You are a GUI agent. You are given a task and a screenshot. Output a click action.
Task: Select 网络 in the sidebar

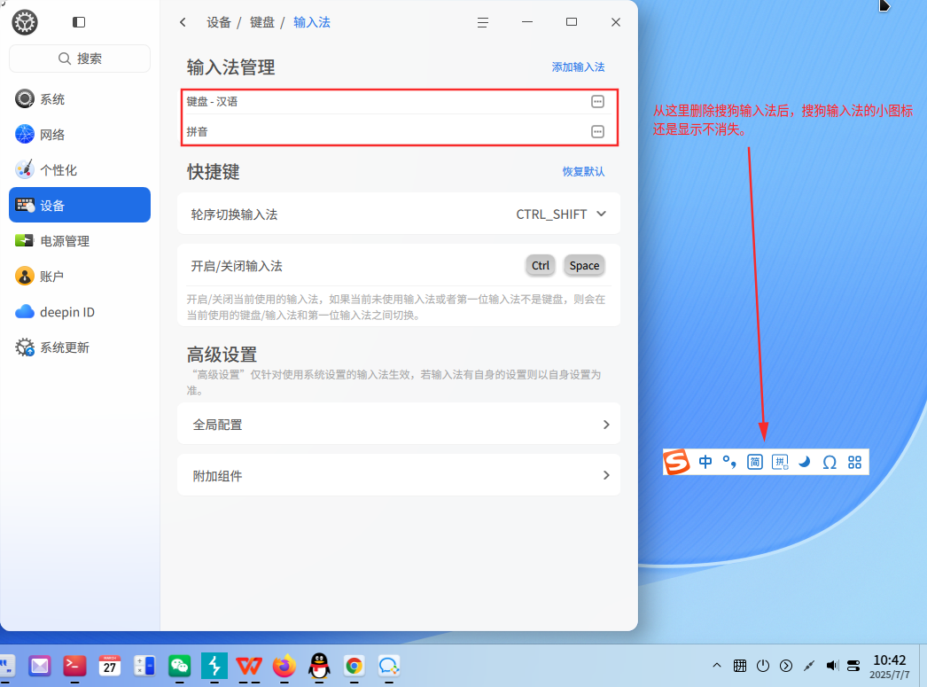80,134
